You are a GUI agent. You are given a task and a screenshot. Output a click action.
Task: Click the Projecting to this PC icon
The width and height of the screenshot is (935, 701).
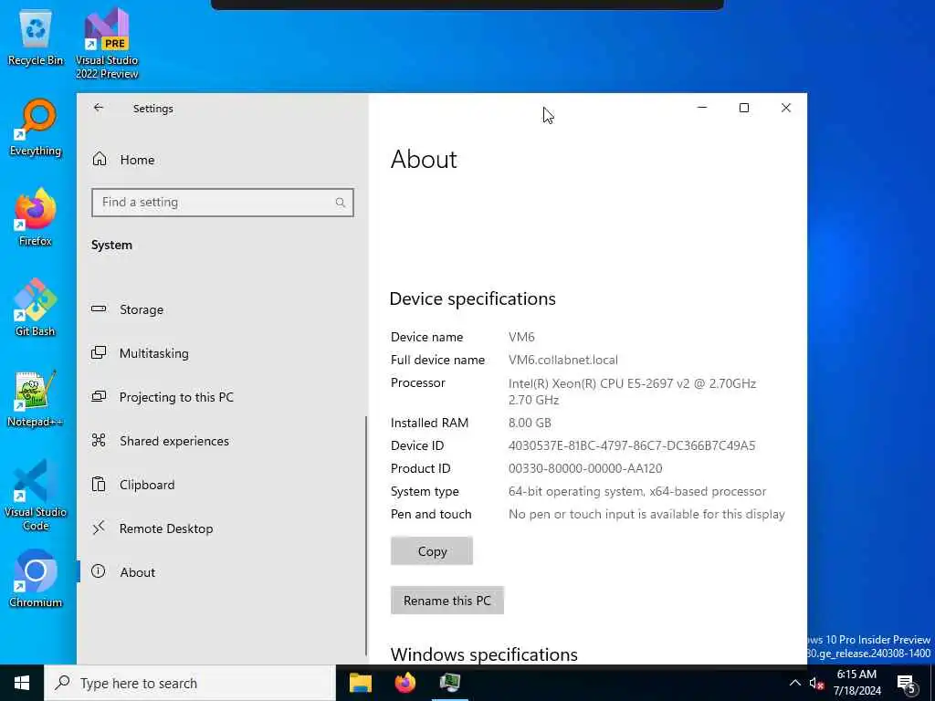tap(99, 396)
